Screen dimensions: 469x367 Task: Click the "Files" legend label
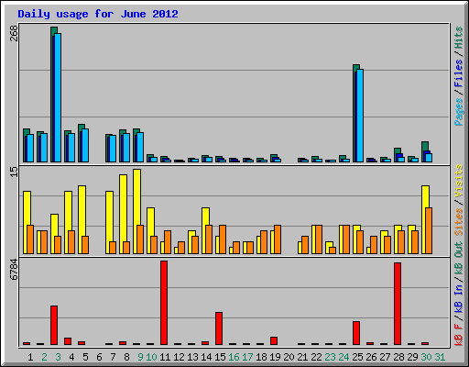point(458,73)
